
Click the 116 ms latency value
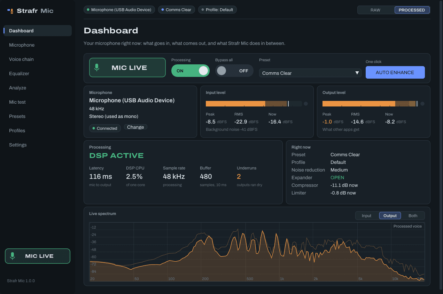pyautogui.click(x=101, y=176)
